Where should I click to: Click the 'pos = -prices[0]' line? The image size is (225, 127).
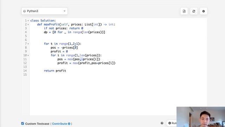[x=64, y=48]
